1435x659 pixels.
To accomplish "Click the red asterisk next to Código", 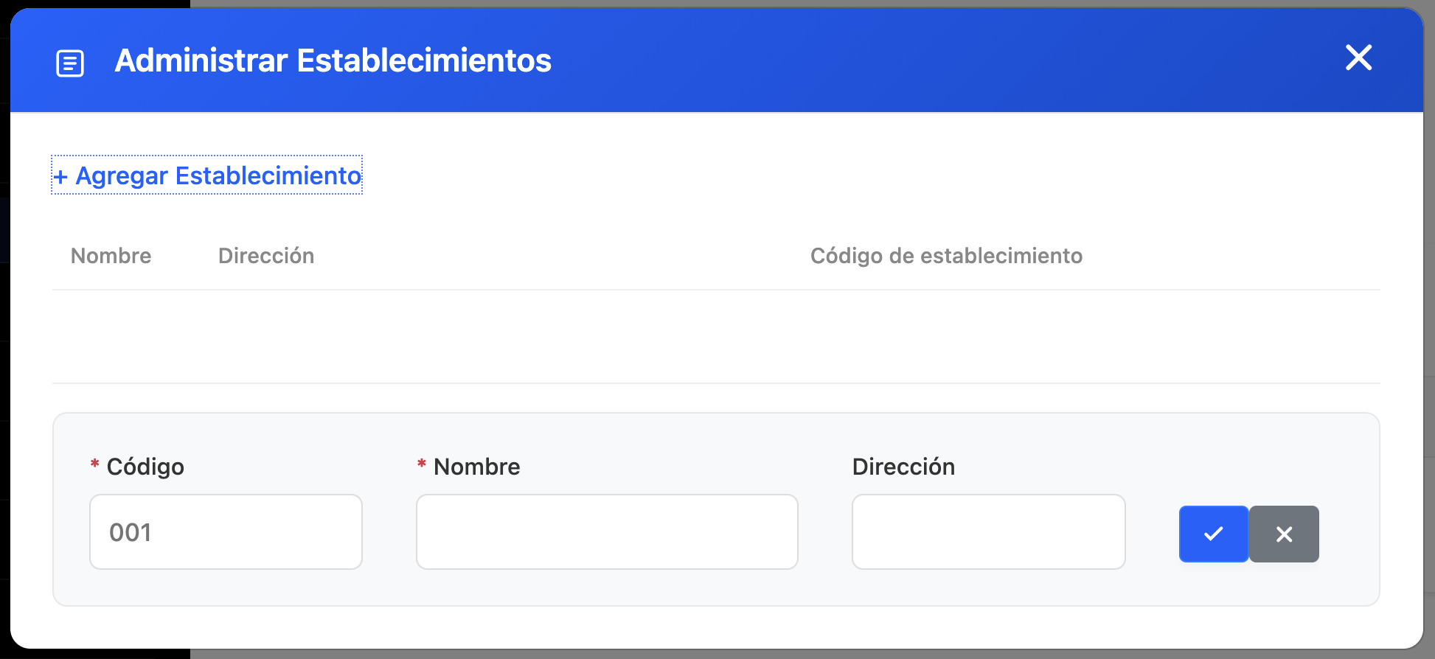I will [x=94, y=464].
